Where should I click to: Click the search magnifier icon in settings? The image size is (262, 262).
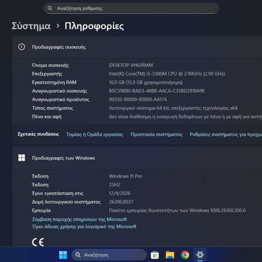coord(50,8)
